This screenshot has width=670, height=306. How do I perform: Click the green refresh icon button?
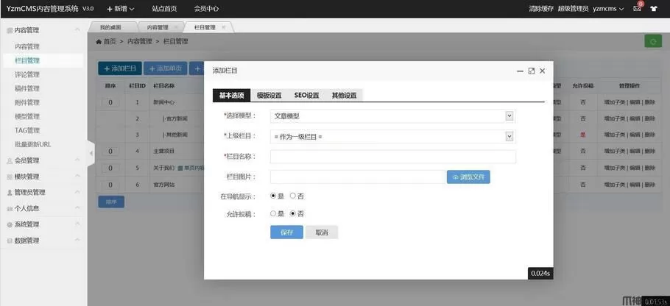(652, 41)
